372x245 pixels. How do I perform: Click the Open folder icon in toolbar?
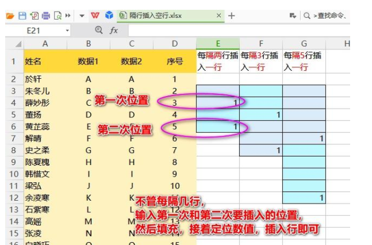coord(10,16)
